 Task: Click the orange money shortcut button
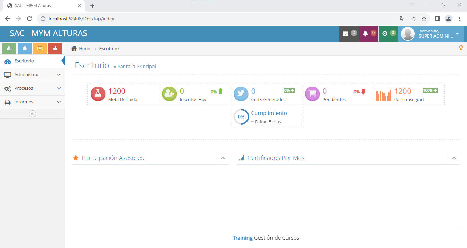(40, 48)
